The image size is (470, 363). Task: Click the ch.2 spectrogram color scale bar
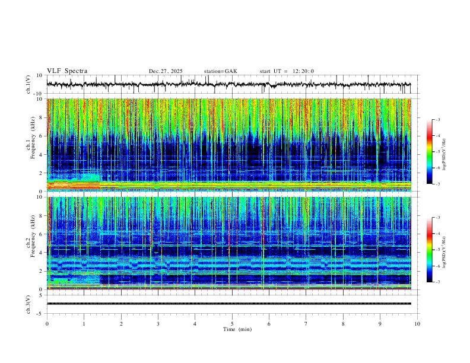(x=430, y=250)
